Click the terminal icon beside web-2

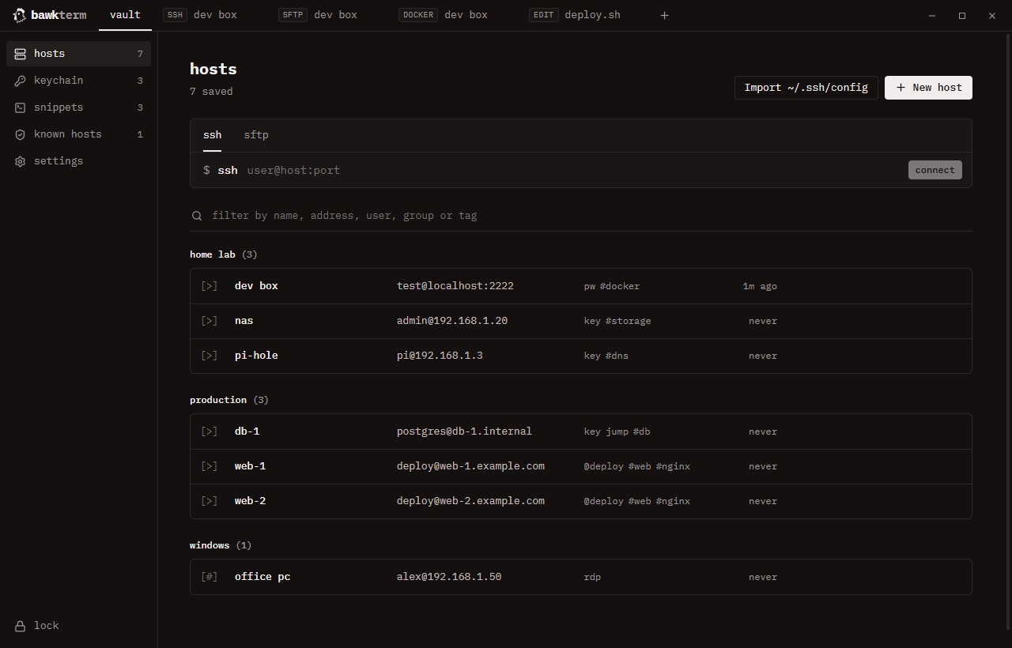209,501
